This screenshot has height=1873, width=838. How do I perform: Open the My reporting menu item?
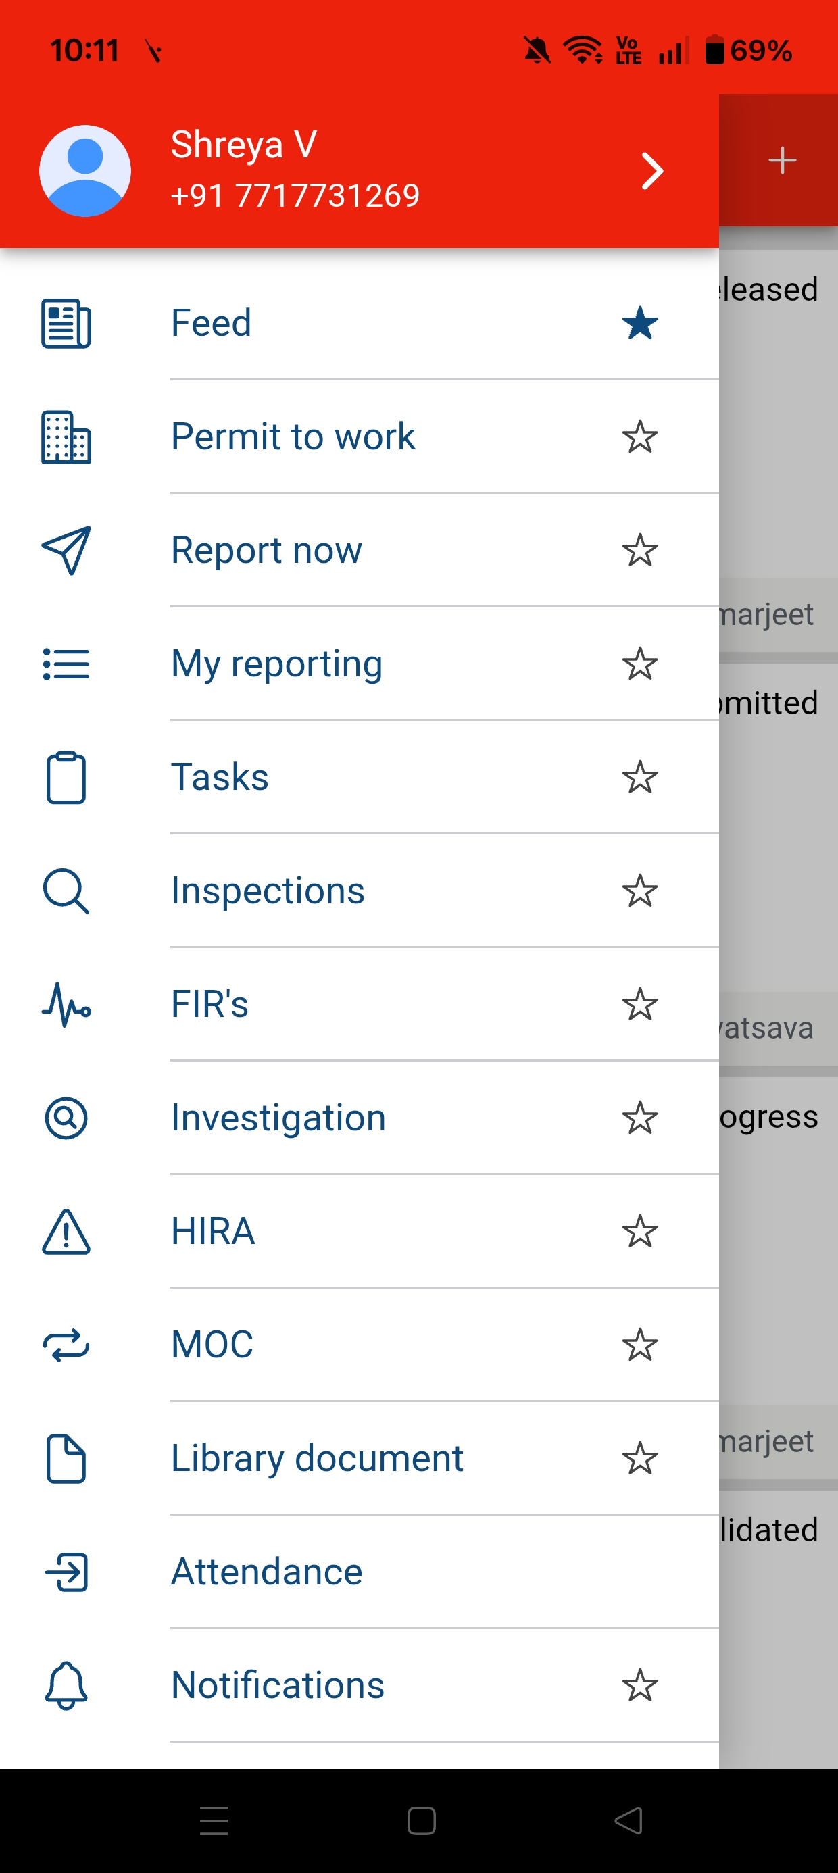point(277,664)
